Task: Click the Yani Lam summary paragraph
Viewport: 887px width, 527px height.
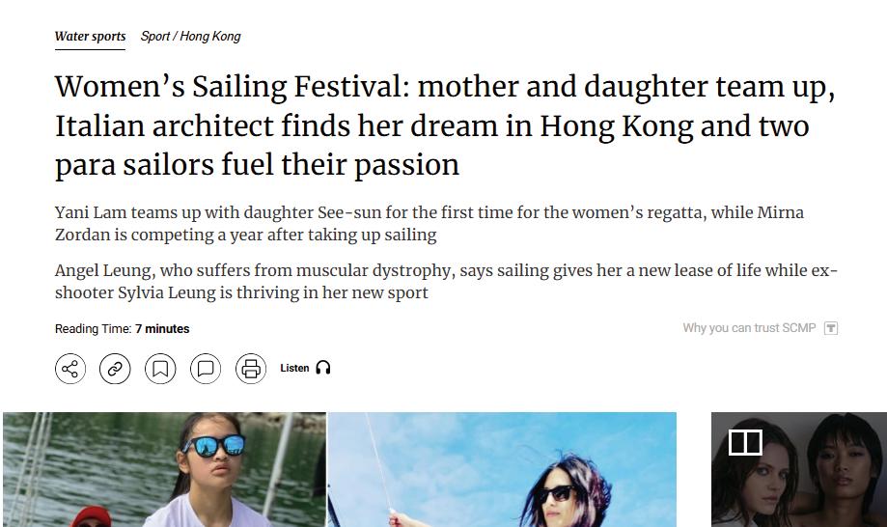Action: [430, 223]
